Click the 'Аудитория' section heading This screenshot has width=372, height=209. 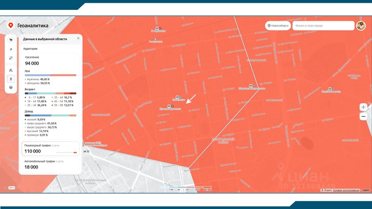point(30,48)
